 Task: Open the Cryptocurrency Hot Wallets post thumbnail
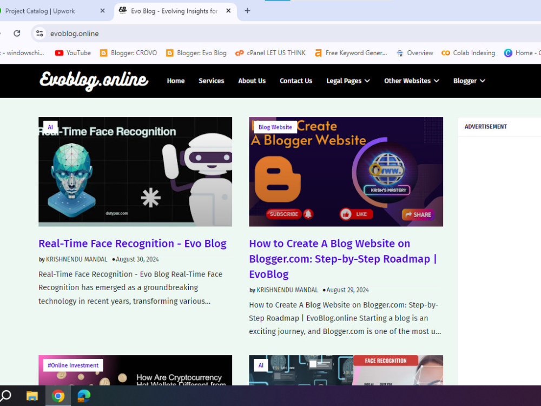tap(135, 370)
